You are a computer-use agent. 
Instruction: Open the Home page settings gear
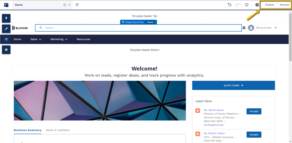[65, 5]
